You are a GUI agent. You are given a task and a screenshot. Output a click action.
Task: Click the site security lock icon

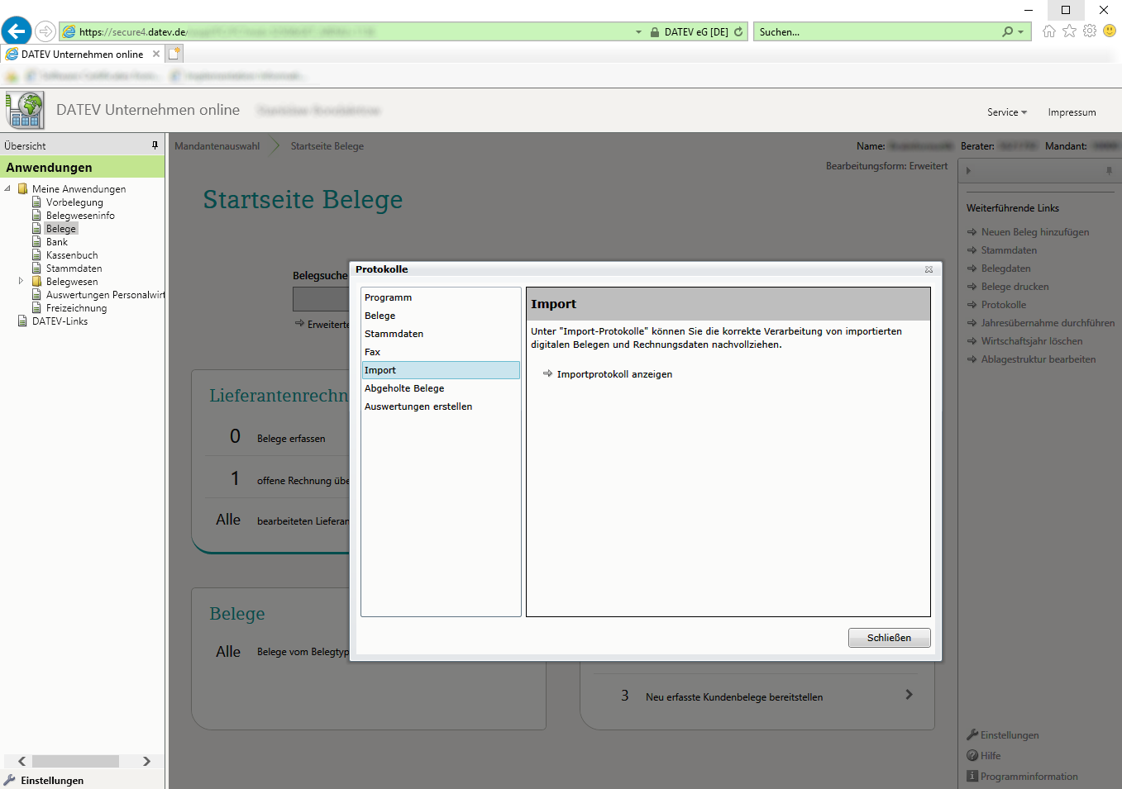click(x=655, y=32)
